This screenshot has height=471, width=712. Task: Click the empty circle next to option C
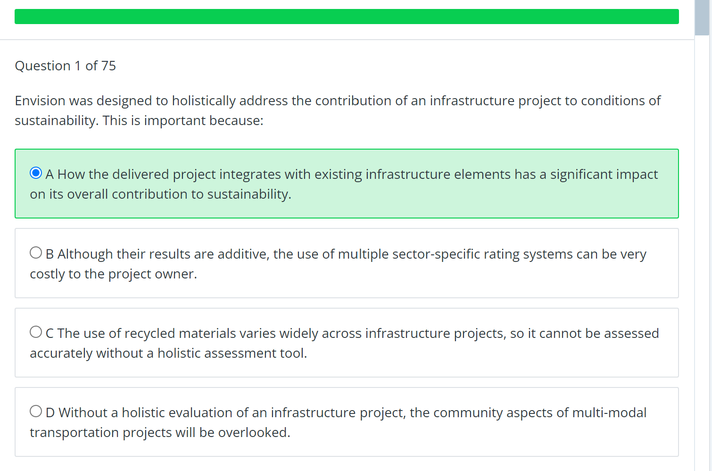[x=36, y=332]
